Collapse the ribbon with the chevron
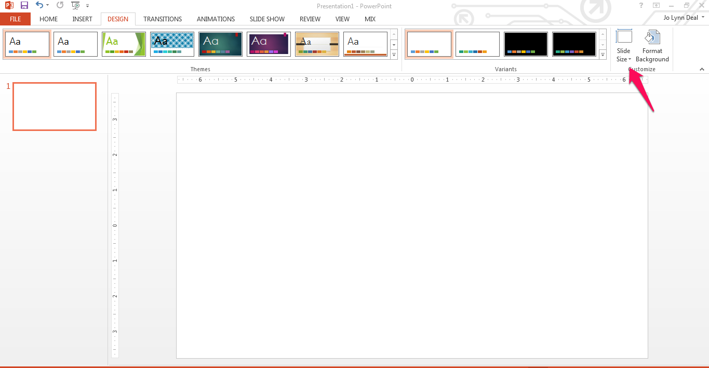The height and width of the screenshot is (368, 709). (702, 69)
